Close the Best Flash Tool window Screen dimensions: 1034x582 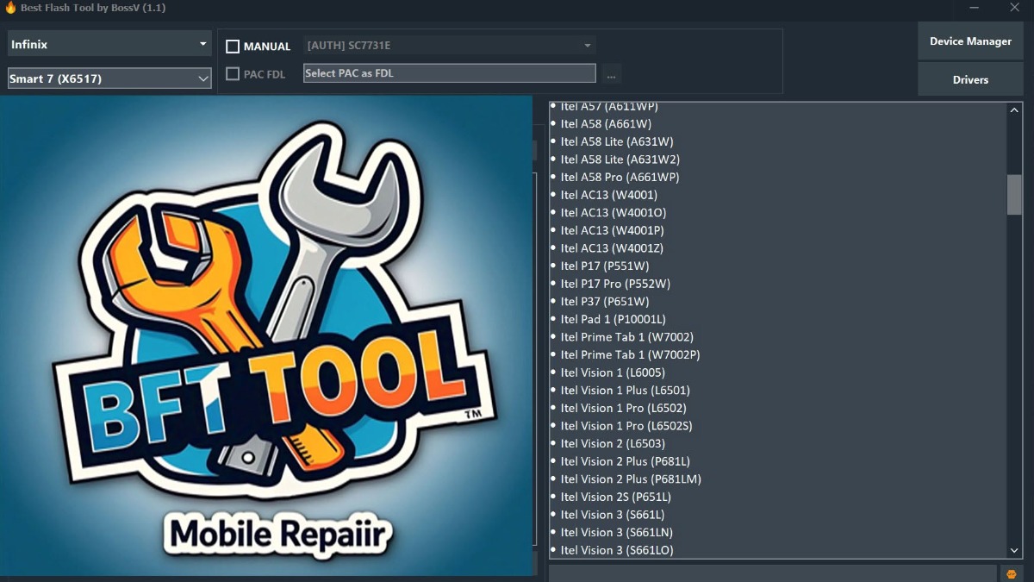1014,8
